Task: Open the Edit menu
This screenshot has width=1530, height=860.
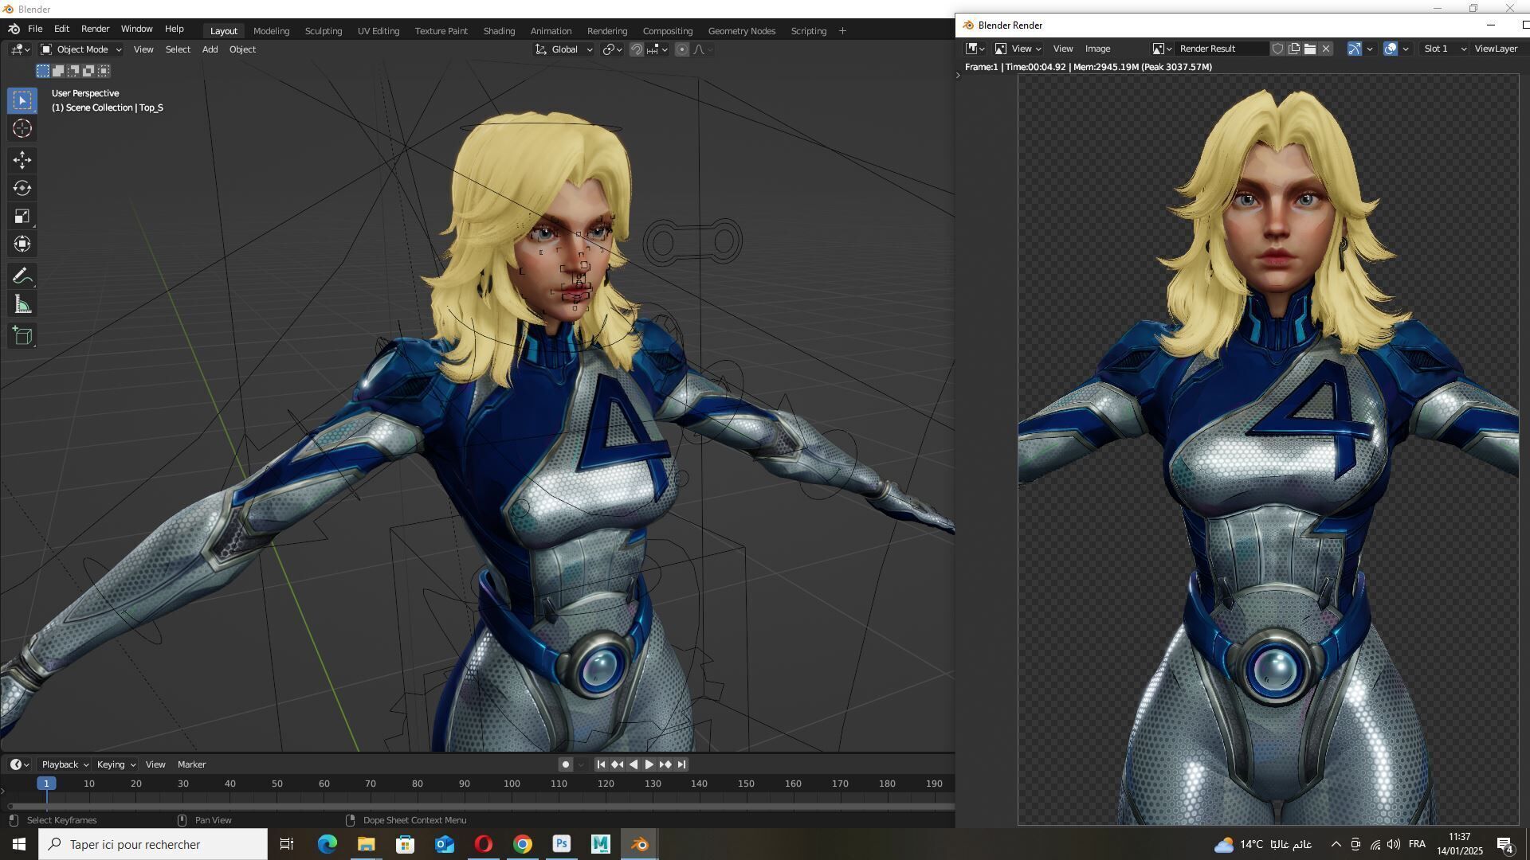Action: pyautogui.click(x=61, y=29)
